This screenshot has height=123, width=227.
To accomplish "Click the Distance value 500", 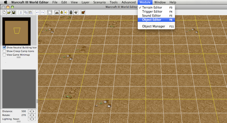I will [24, 111].
